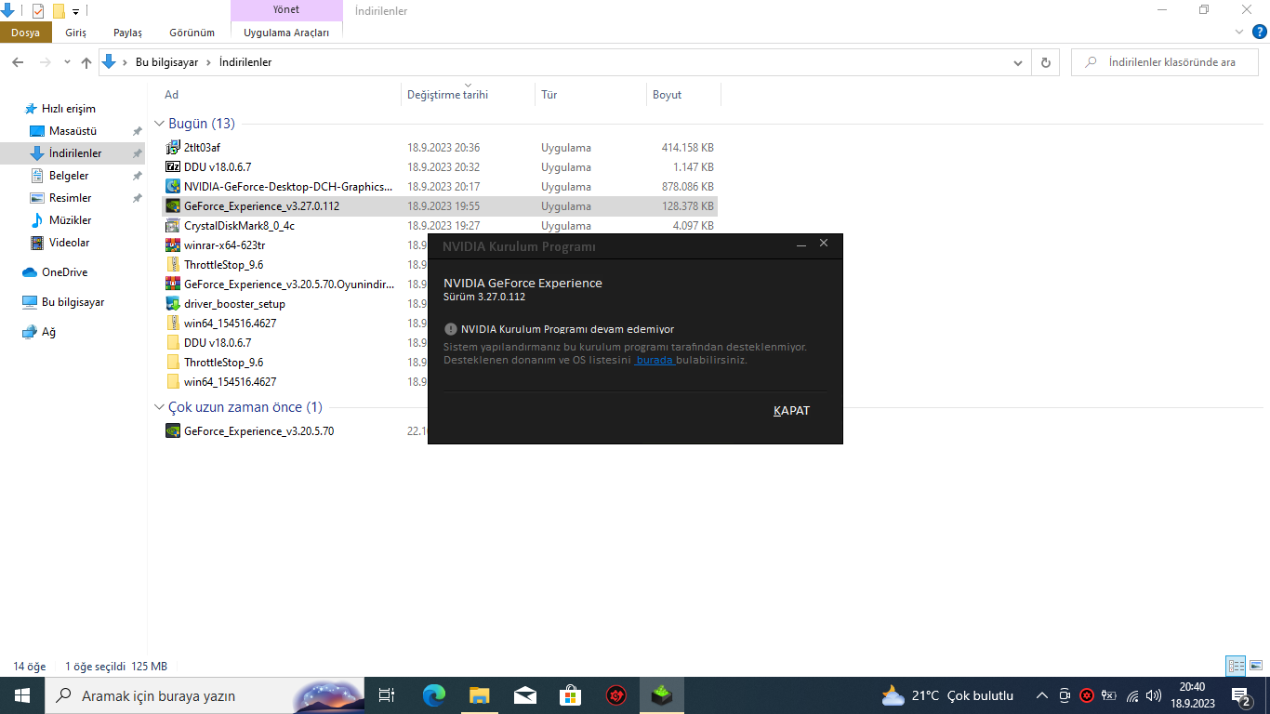Open Videolar in the navigation pane

tap(69, 243)
